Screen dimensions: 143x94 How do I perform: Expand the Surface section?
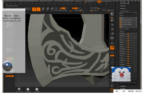point(123,8)
